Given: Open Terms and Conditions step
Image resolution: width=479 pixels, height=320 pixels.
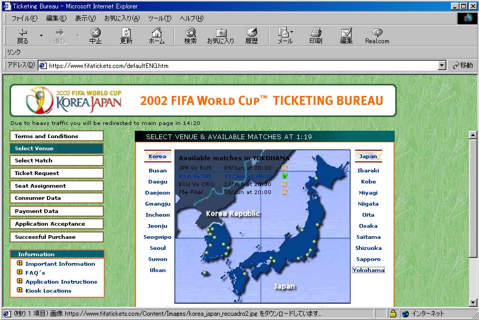Looking at the screenshot, I should click(x=56, y=136).
